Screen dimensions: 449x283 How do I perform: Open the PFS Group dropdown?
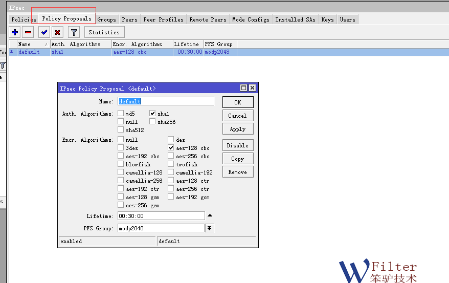209,228
